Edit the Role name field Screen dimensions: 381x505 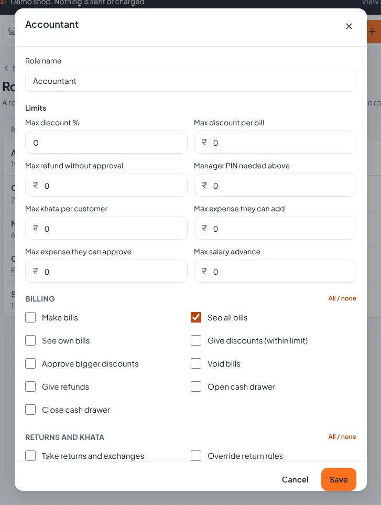point(191,81)
